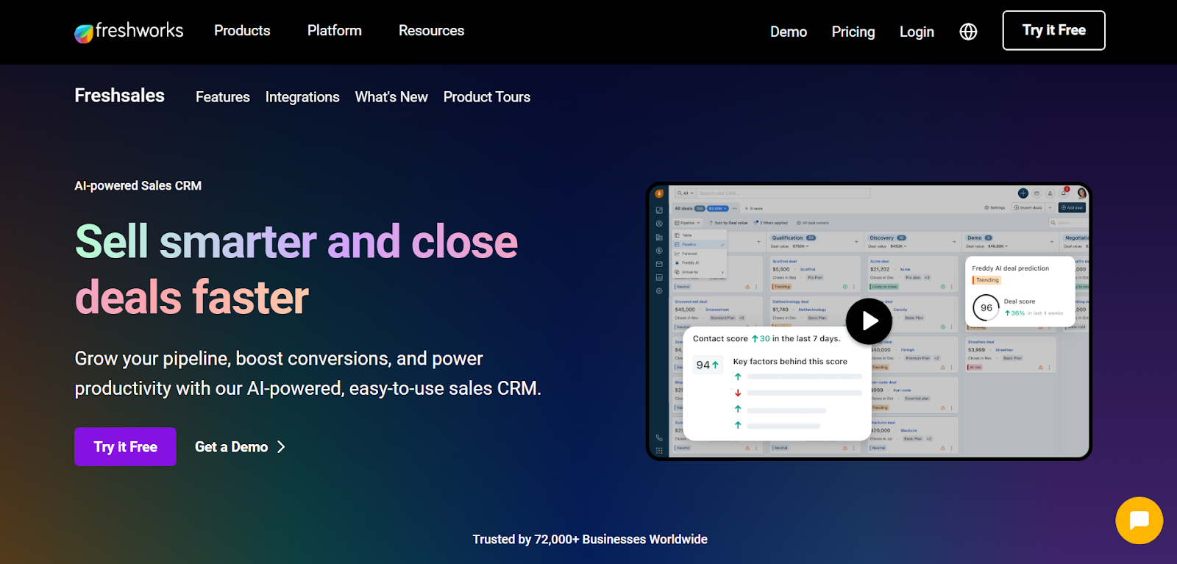The image size is (1177, 564).
Task: Click the dollar deals icon in preview sidebar
Action: 659,251
